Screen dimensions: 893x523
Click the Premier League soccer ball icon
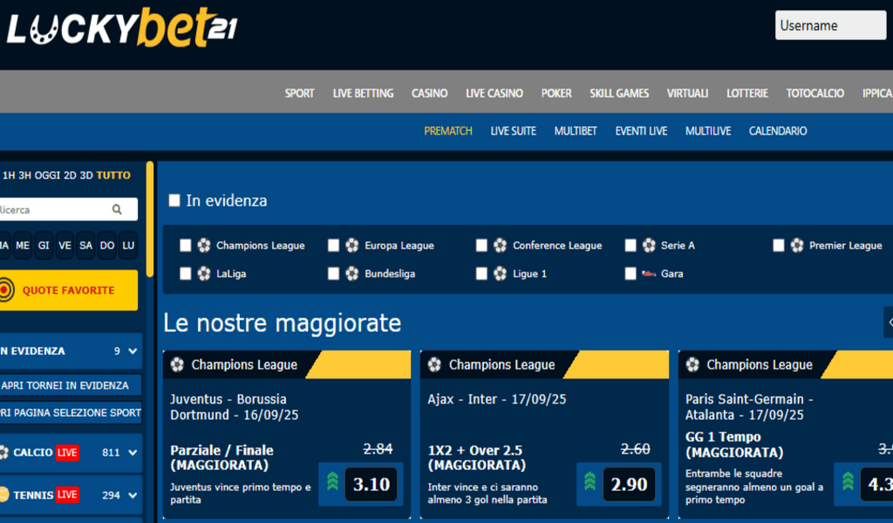click(797, 245)
